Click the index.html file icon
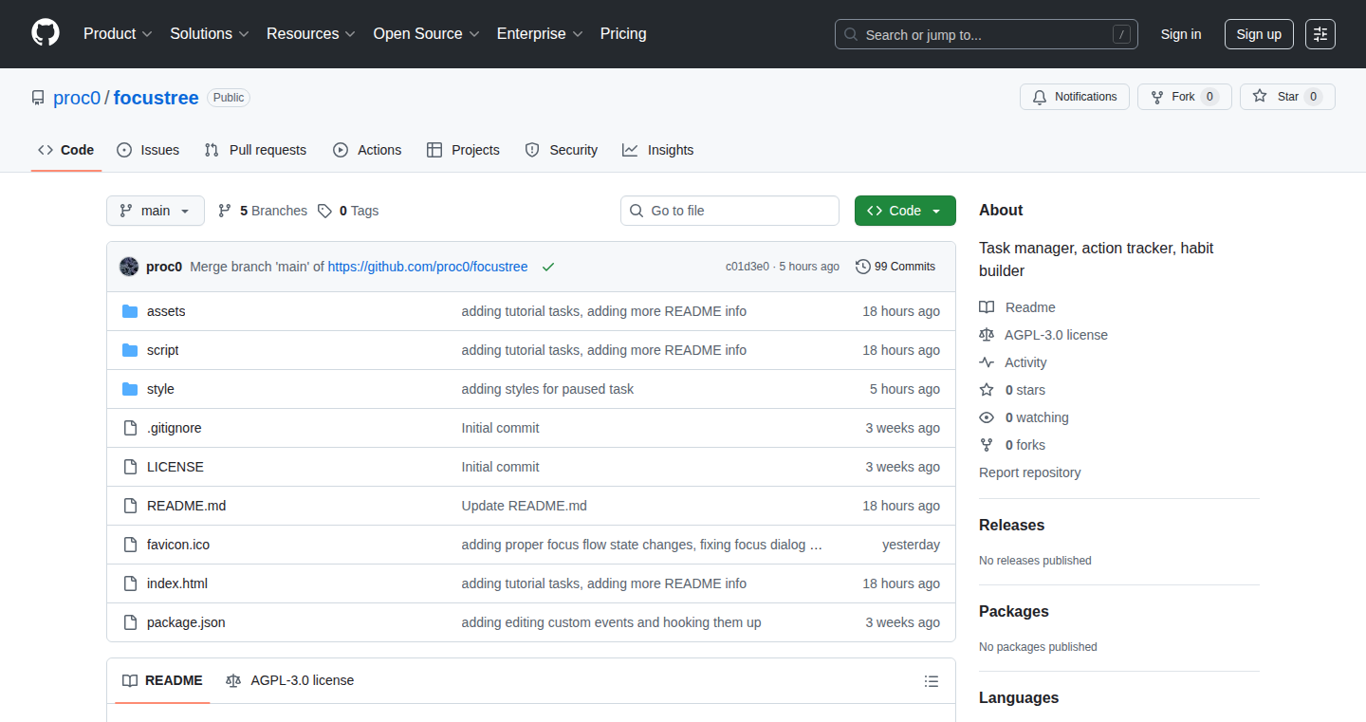 click(x=130, y=583)
